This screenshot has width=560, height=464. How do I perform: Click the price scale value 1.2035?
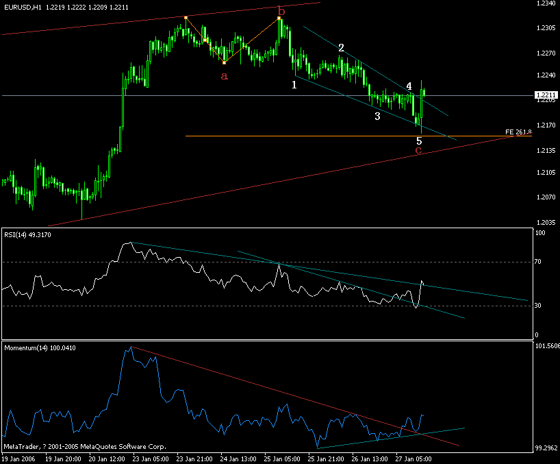[546, 222]
